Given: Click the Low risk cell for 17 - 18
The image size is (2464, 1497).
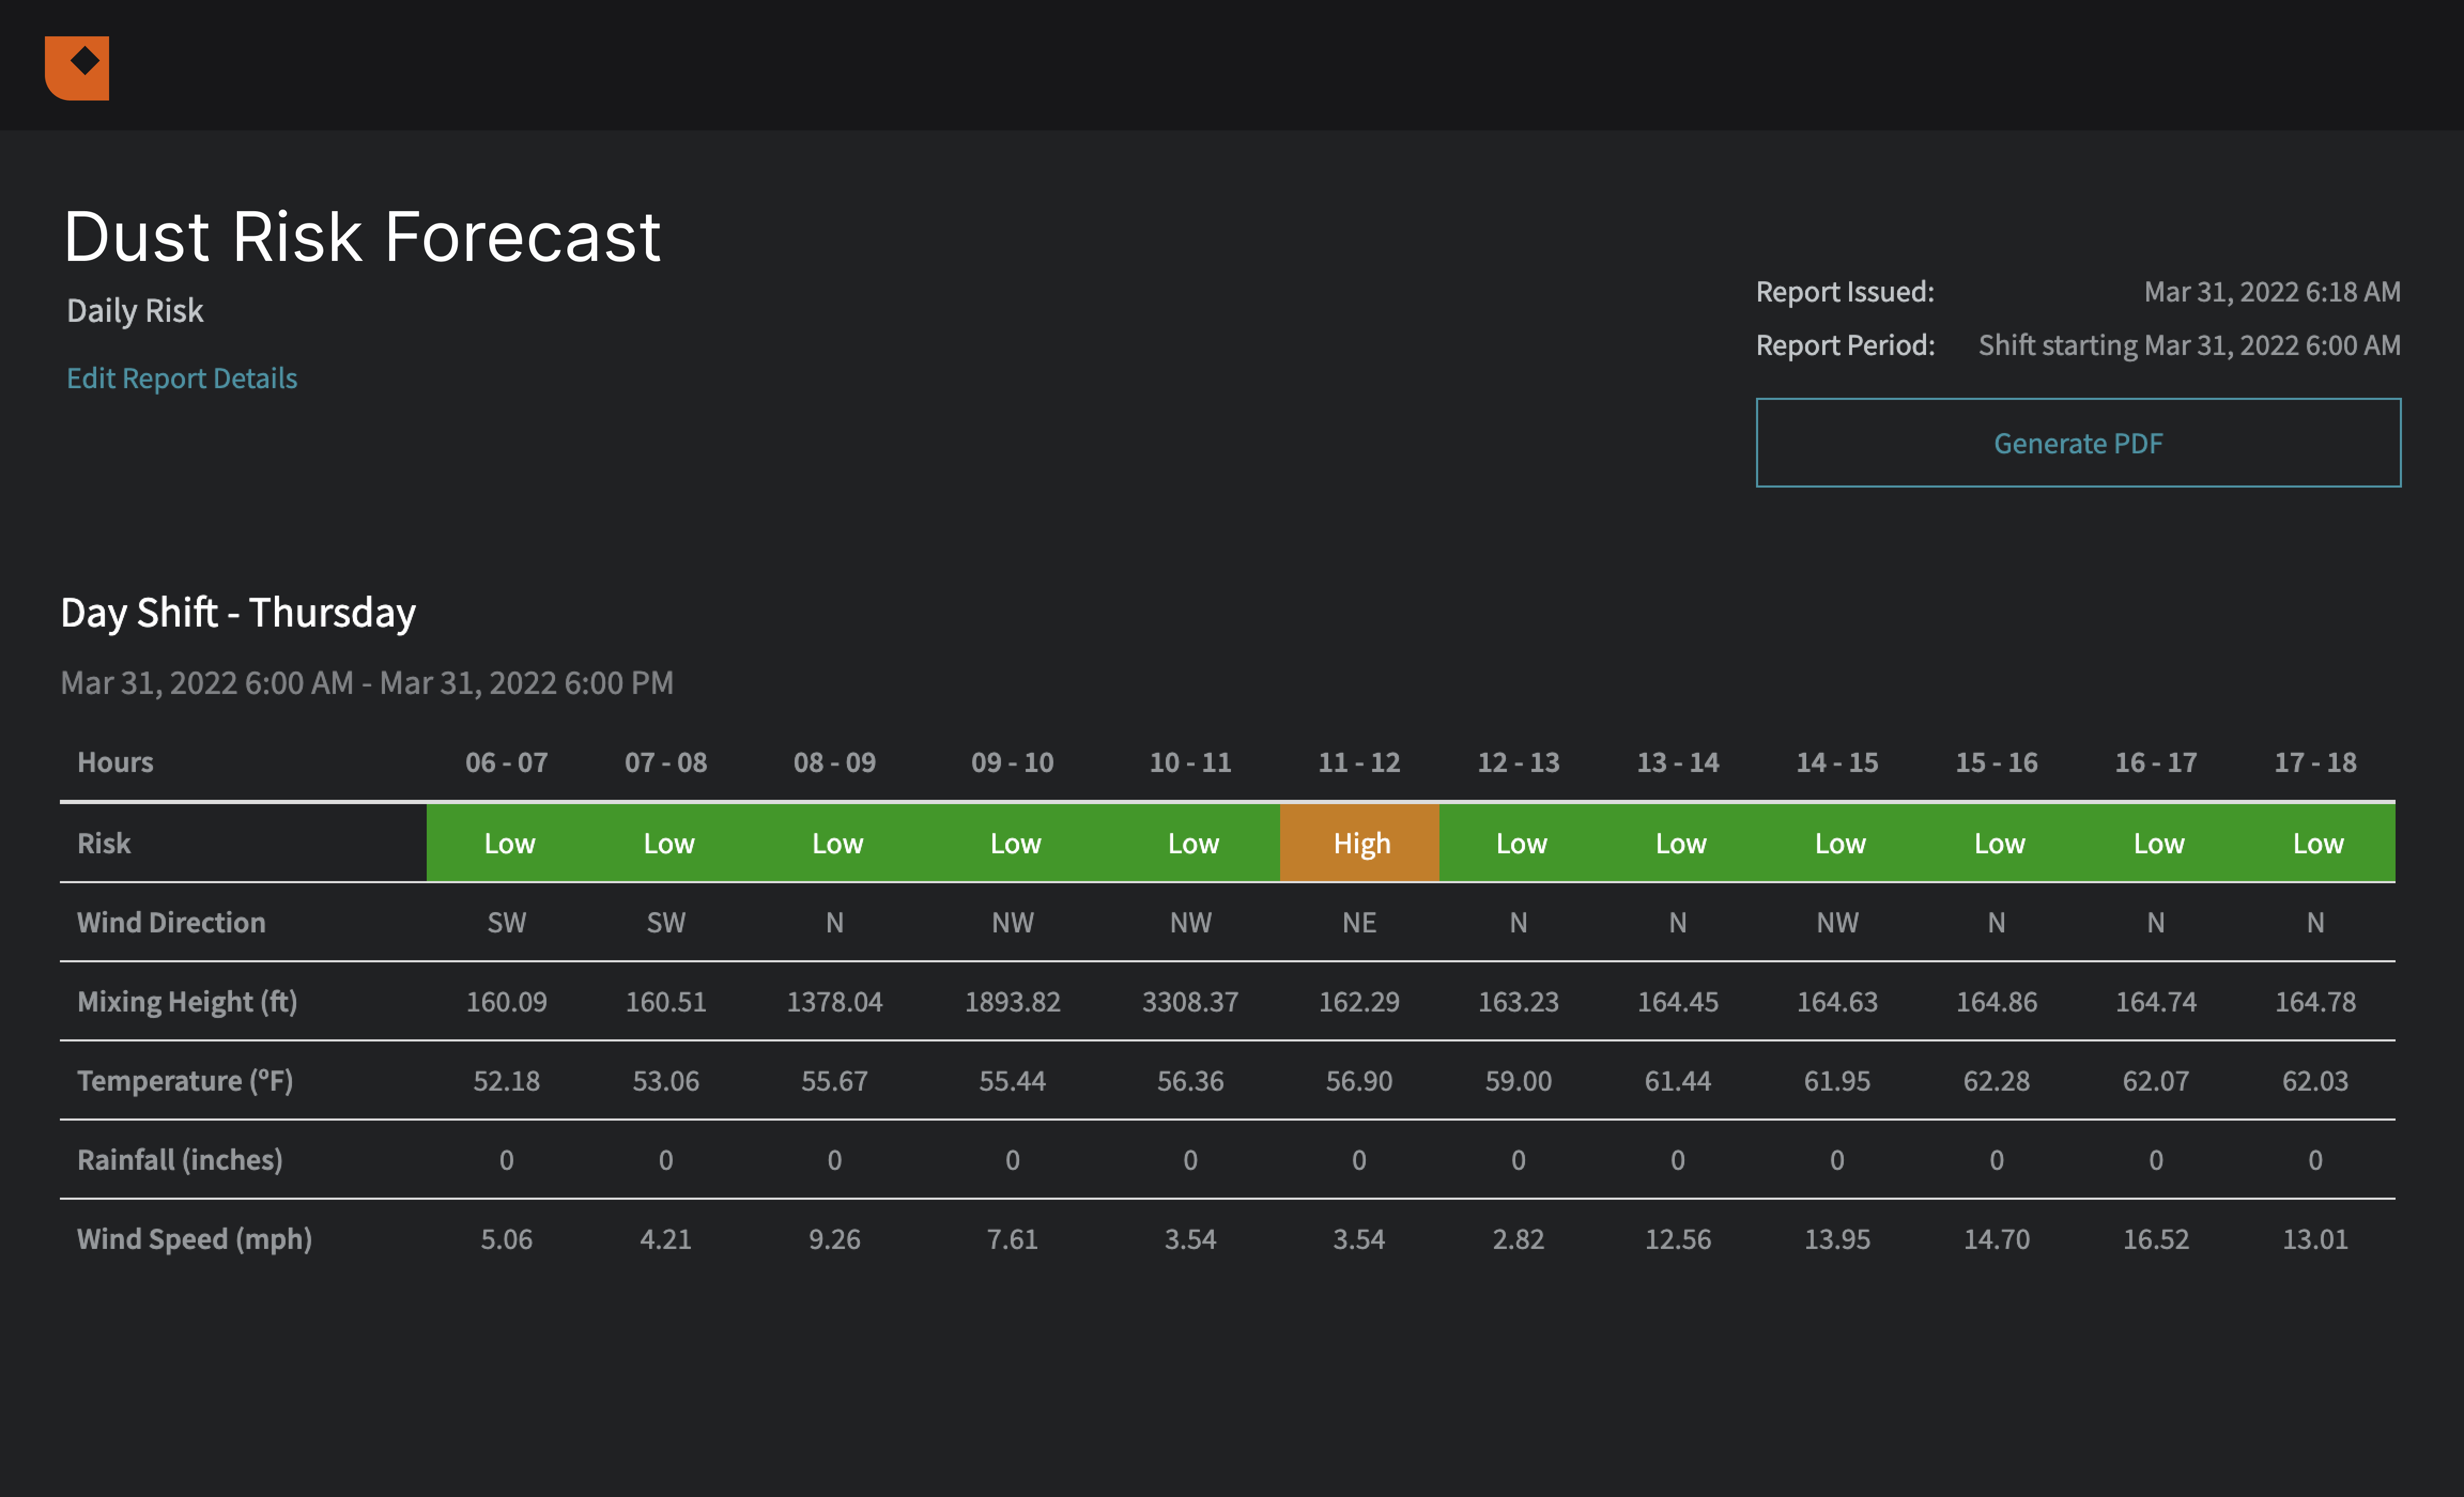Looking at the screenshot, I should [2316, 843].
